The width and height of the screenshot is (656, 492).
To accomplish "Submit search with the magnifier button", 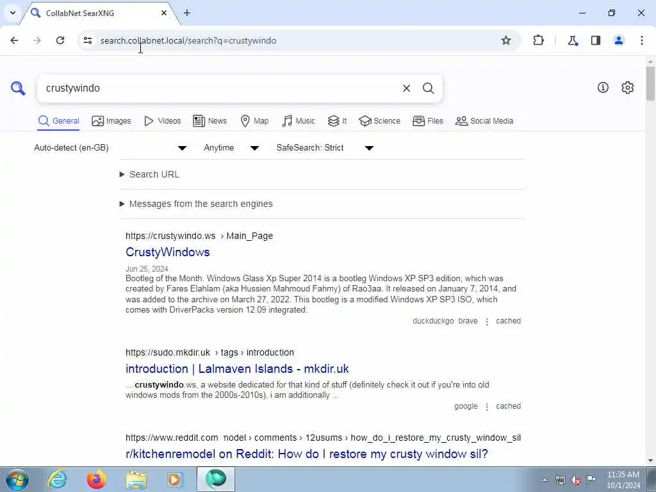I will [x=428, y=88].
